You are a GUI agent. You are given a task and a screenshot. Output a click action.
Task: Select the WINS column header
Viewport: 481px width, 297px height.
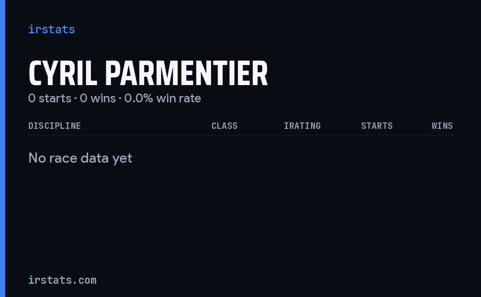point(442,126)
